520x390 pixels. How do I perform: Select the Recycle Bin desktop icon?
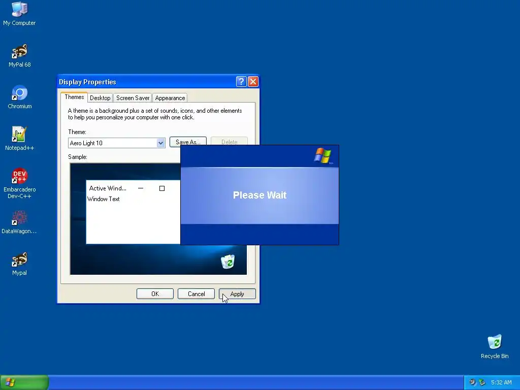(x=495, y=346)
